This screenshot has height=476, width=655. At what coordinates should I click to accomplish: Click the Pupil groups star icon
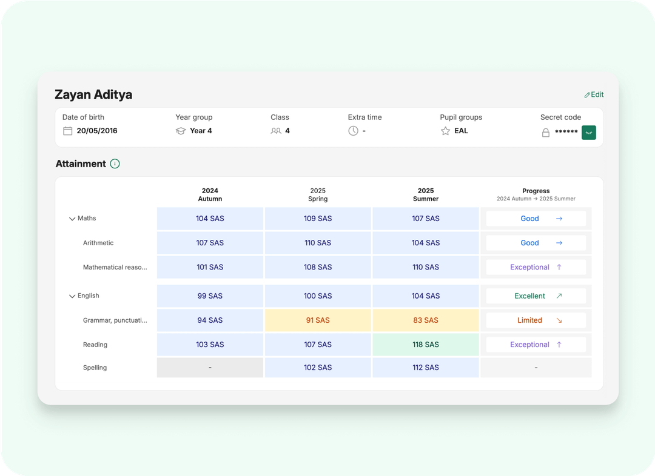[x=445, y=131]
